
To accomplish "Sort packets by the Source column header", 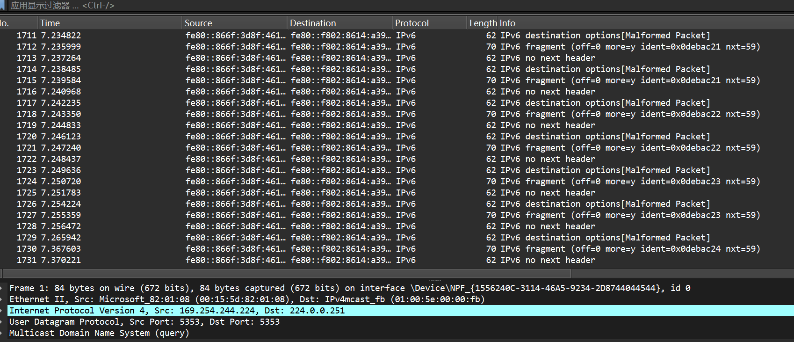I will coord(198,23).
